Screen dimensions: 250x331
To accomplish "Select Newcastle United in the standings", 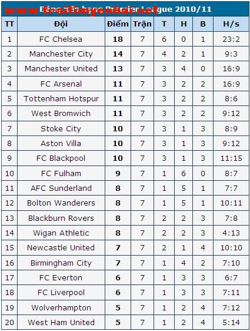I will [61, 248].
